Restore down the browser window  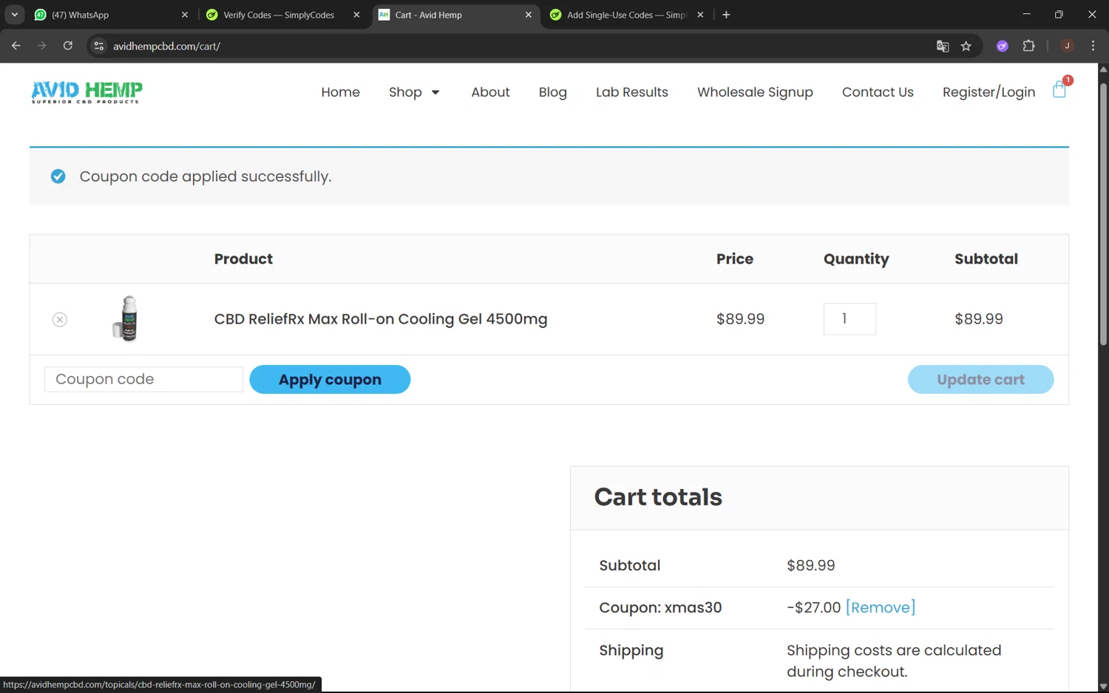[1059, 15]
